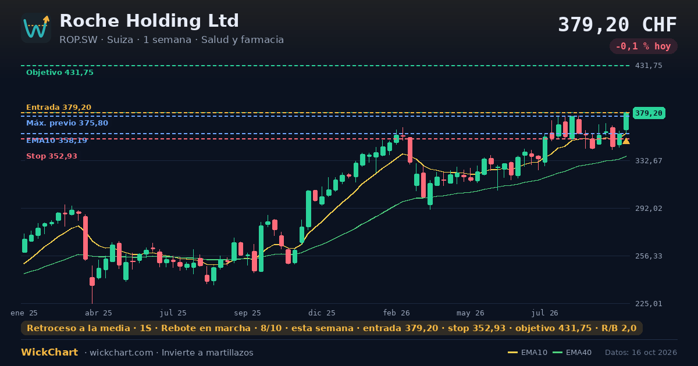Click the WickChart brand name in footer
The image size is (698, 366).
[x=49, y=353]
